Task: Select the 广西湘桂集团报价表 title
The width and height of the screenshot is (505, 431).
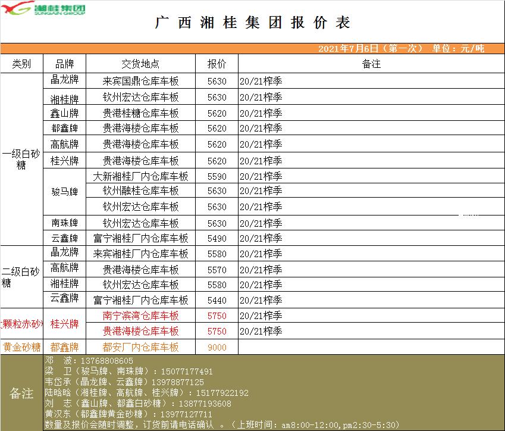Action: (252, 23)
